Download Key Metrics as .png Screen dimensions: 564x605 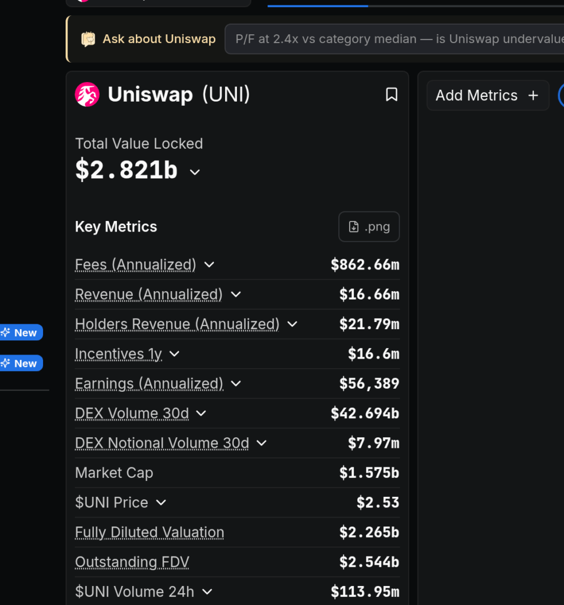tap(369, 226)
